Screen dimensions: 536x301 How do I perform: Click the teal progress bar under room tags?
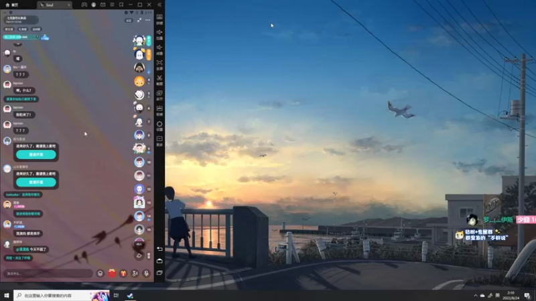click(21, 37)
